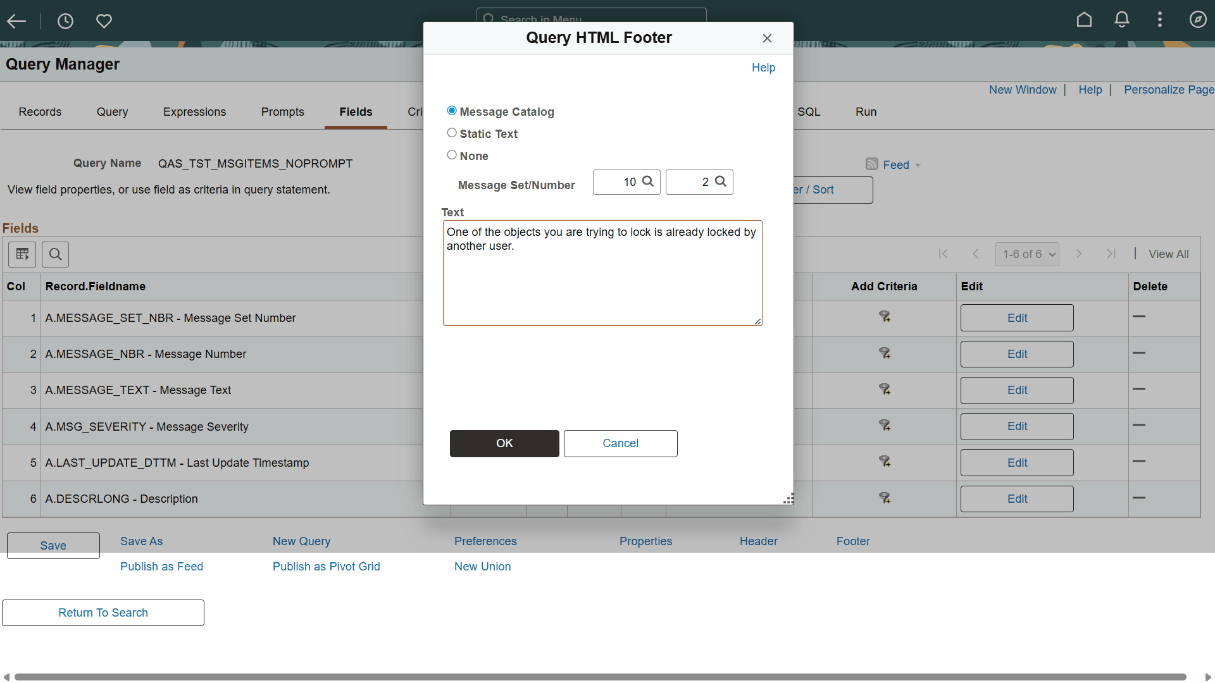This screenshot has width=1215, height=683.
Task: Open the Message Set lookup magnifier
Action: coord(647,182)
